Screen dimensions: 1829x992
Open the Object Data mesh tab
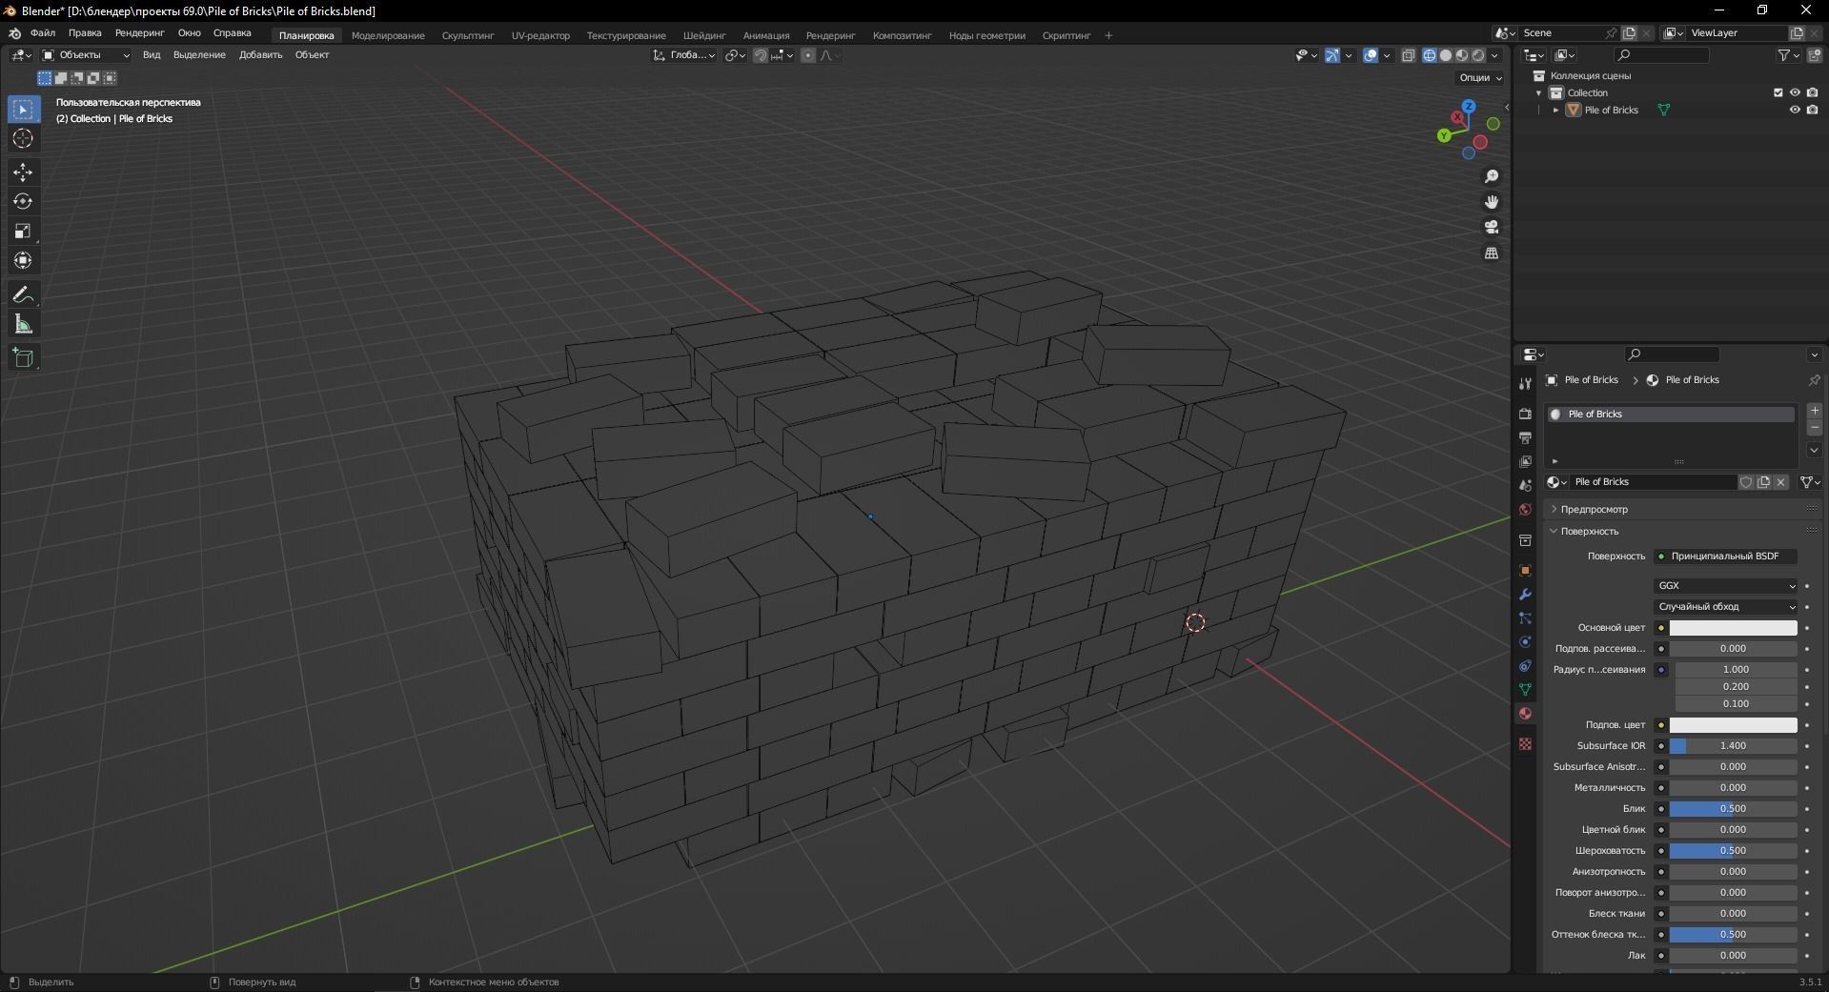tap(1525, 690)
